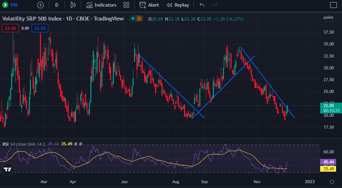Click the +1.30 (+6.27%) change value
This screenshot has width=342, height=188.
click(228, 19)
